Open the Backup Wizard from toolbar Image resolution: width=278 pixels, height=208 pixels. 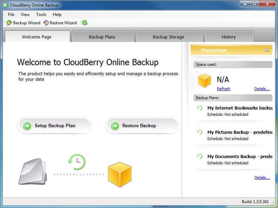click(x=23, y=23)
